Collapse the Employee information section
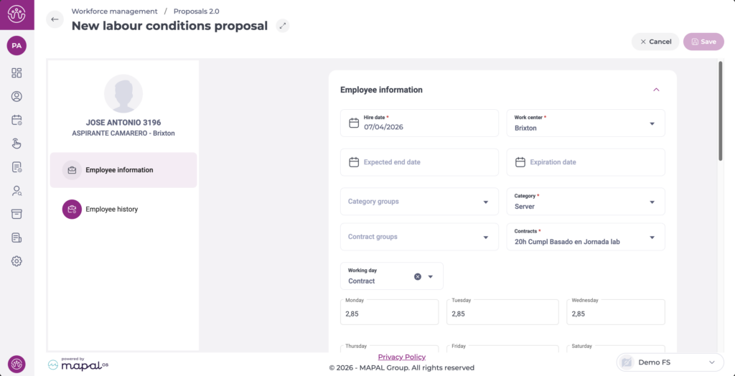The image size is (735, 376). click(656, 90)
